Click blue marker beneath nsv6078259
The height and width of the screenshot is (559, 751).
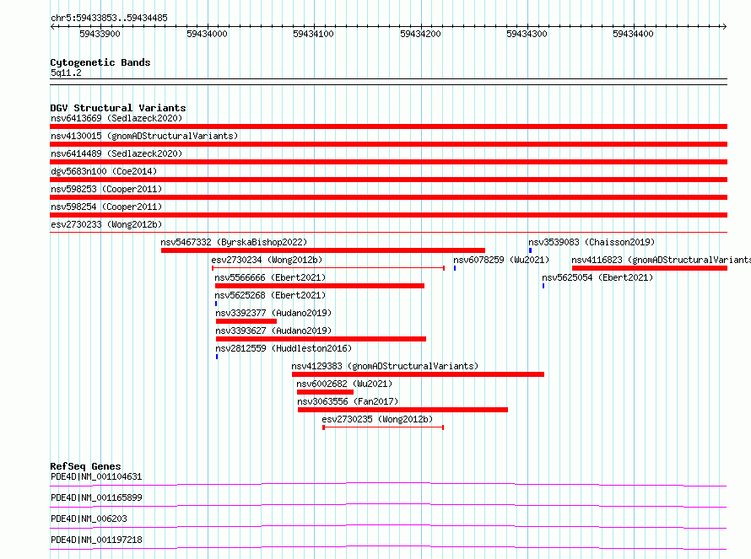point(455,268)
